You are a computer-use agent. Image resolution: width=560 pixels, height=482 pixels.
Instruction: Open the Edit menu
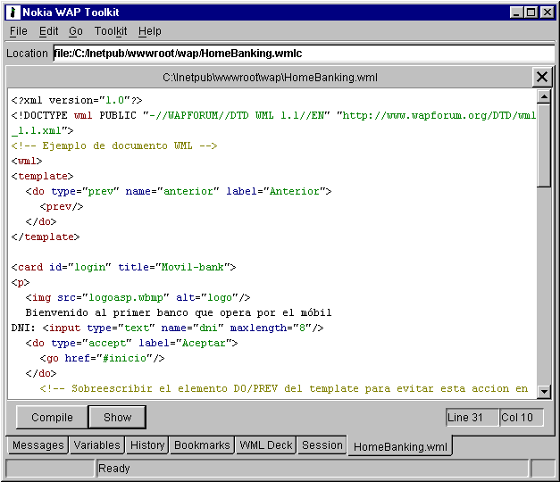(48, 31)
